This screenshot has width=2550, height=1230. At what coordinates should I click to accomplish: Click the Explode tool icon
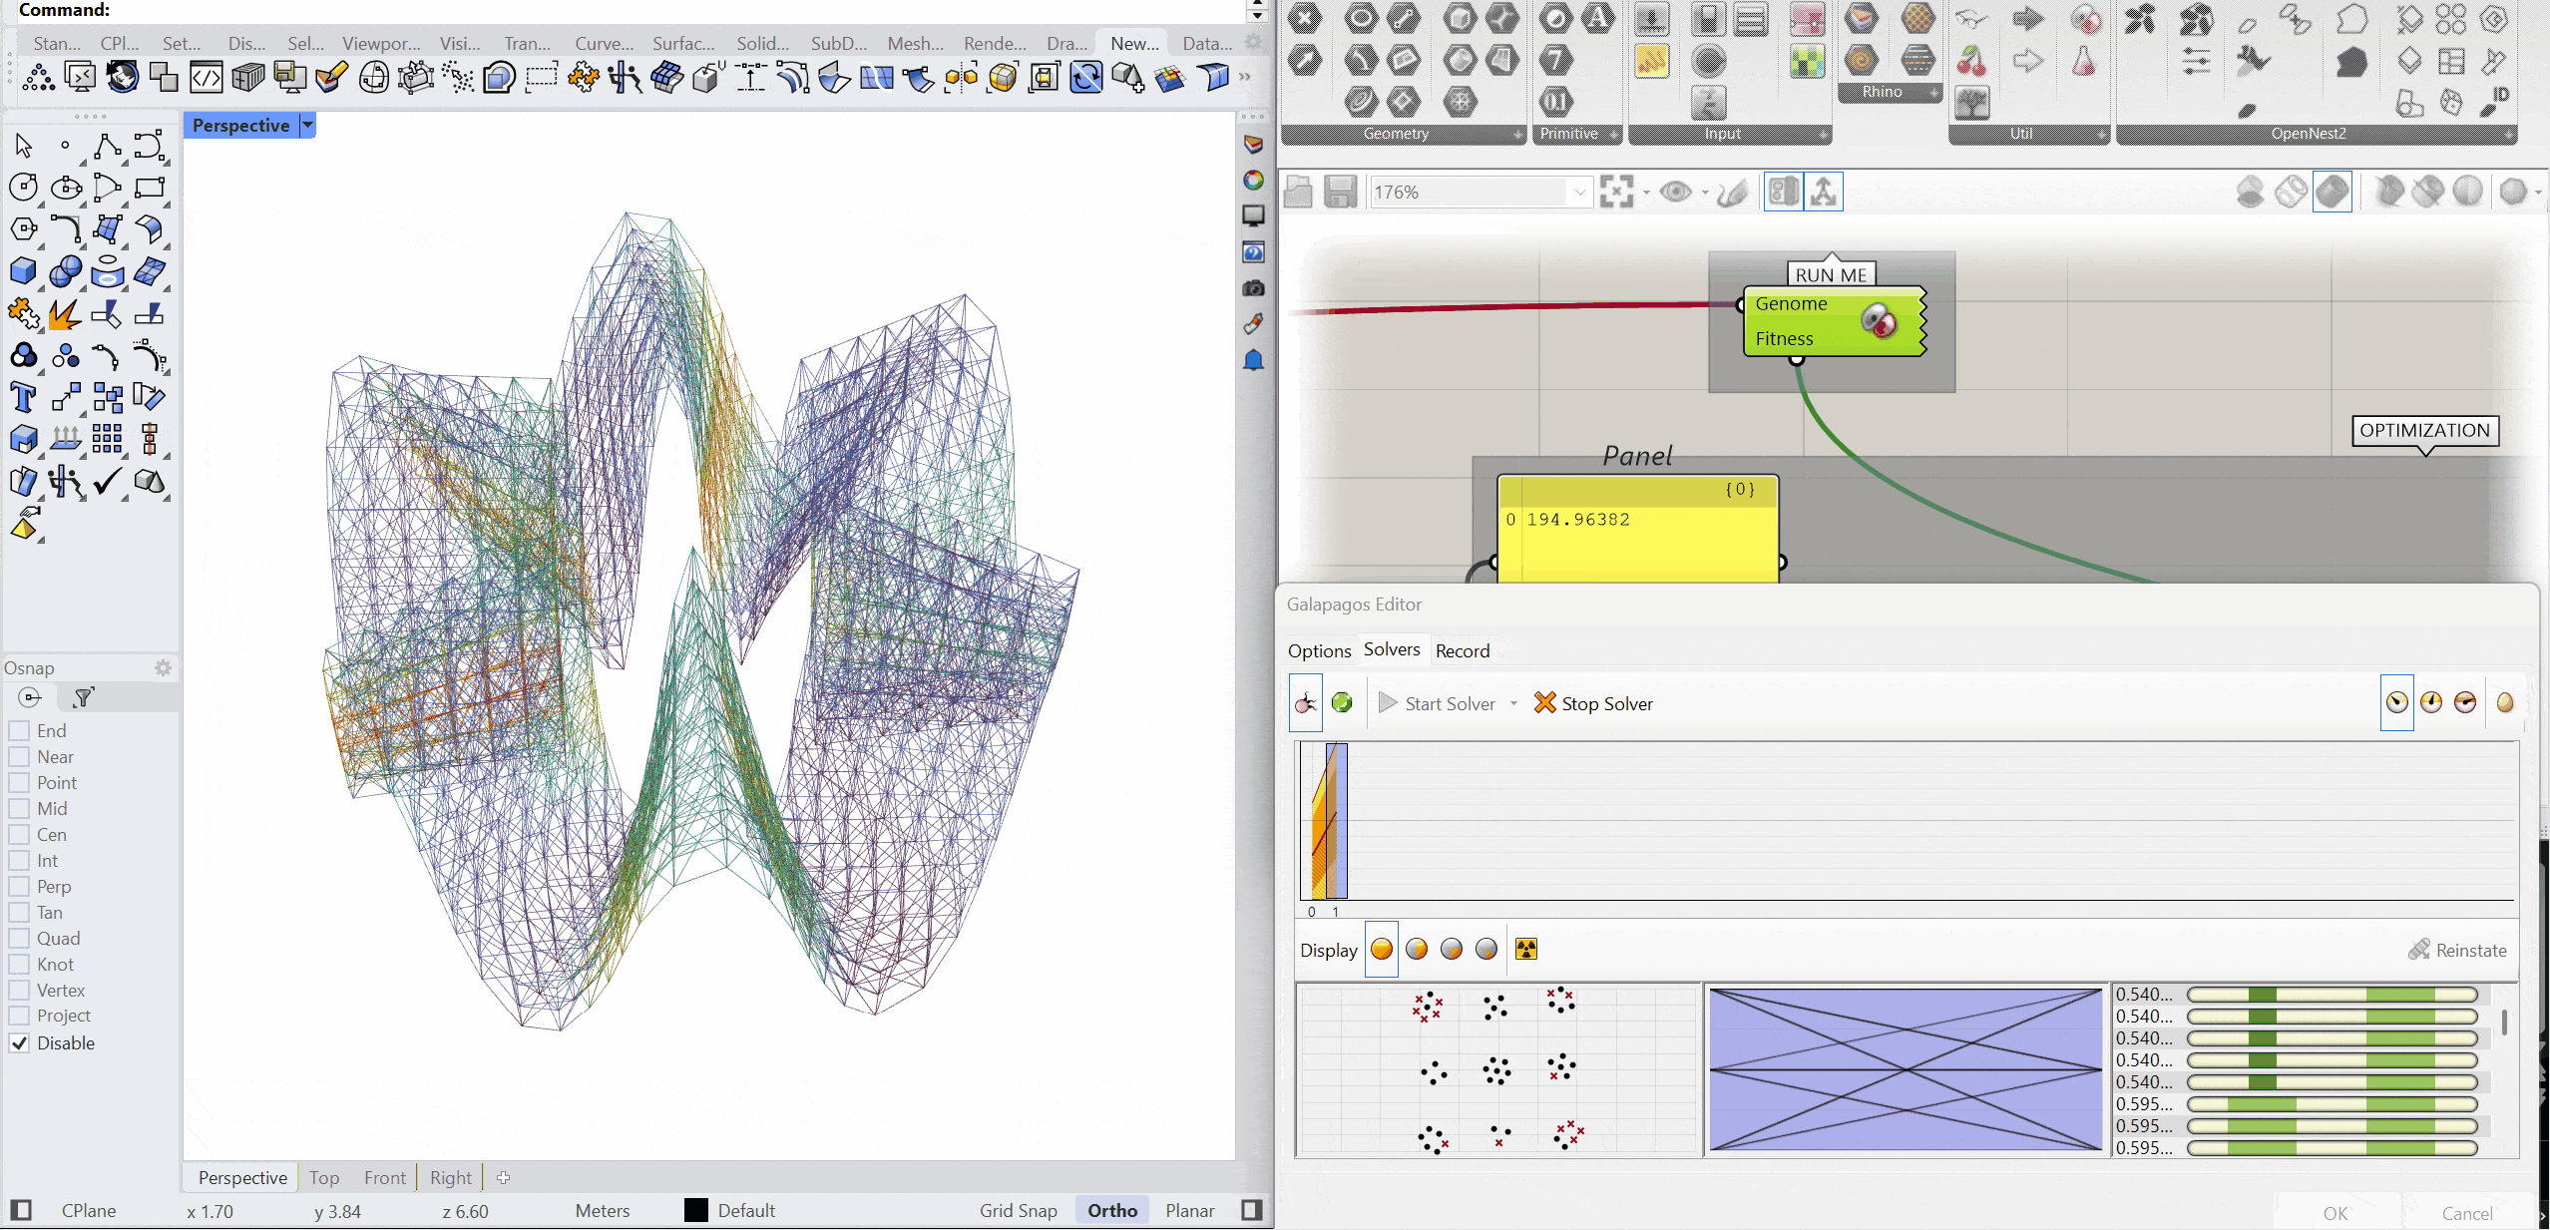(x=65, y=314)
